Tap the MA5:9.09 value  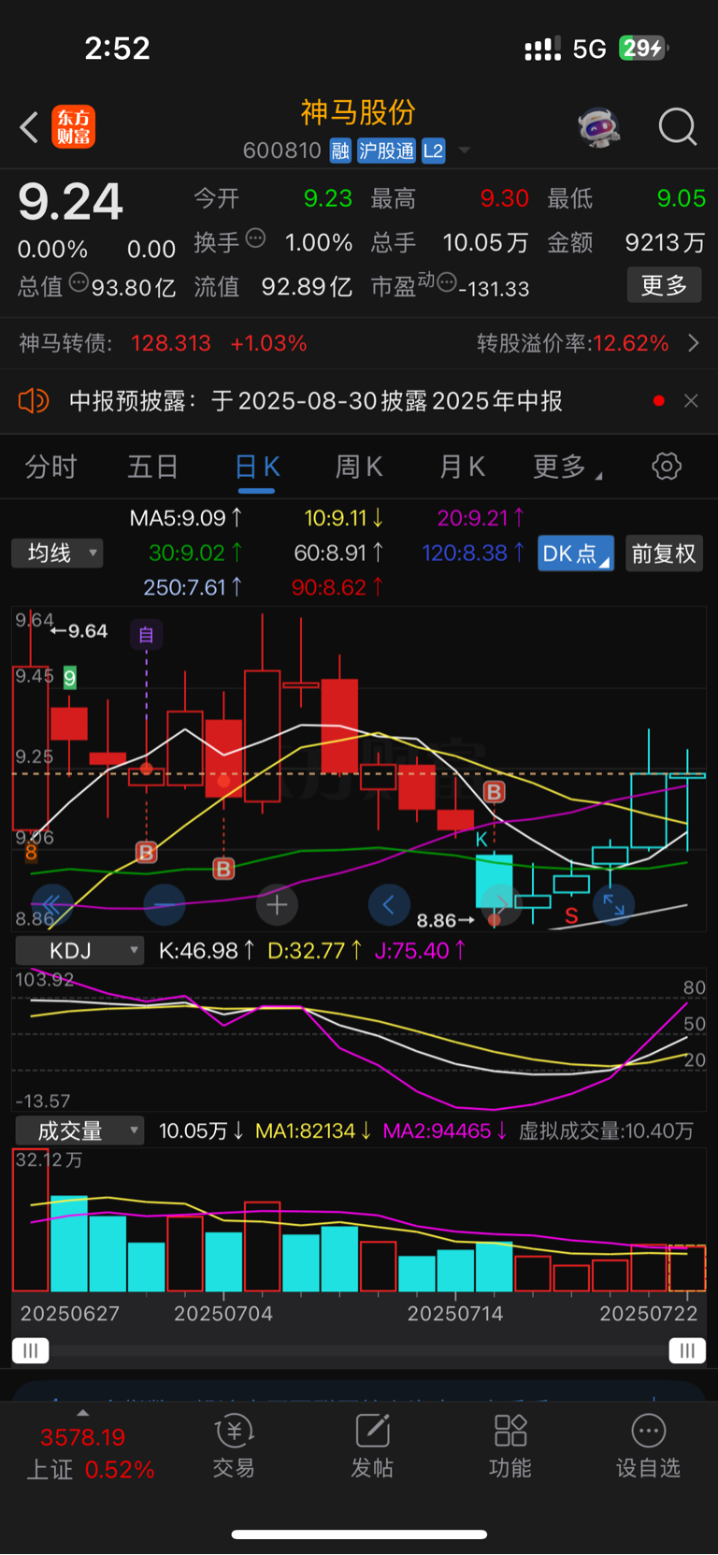186,518
